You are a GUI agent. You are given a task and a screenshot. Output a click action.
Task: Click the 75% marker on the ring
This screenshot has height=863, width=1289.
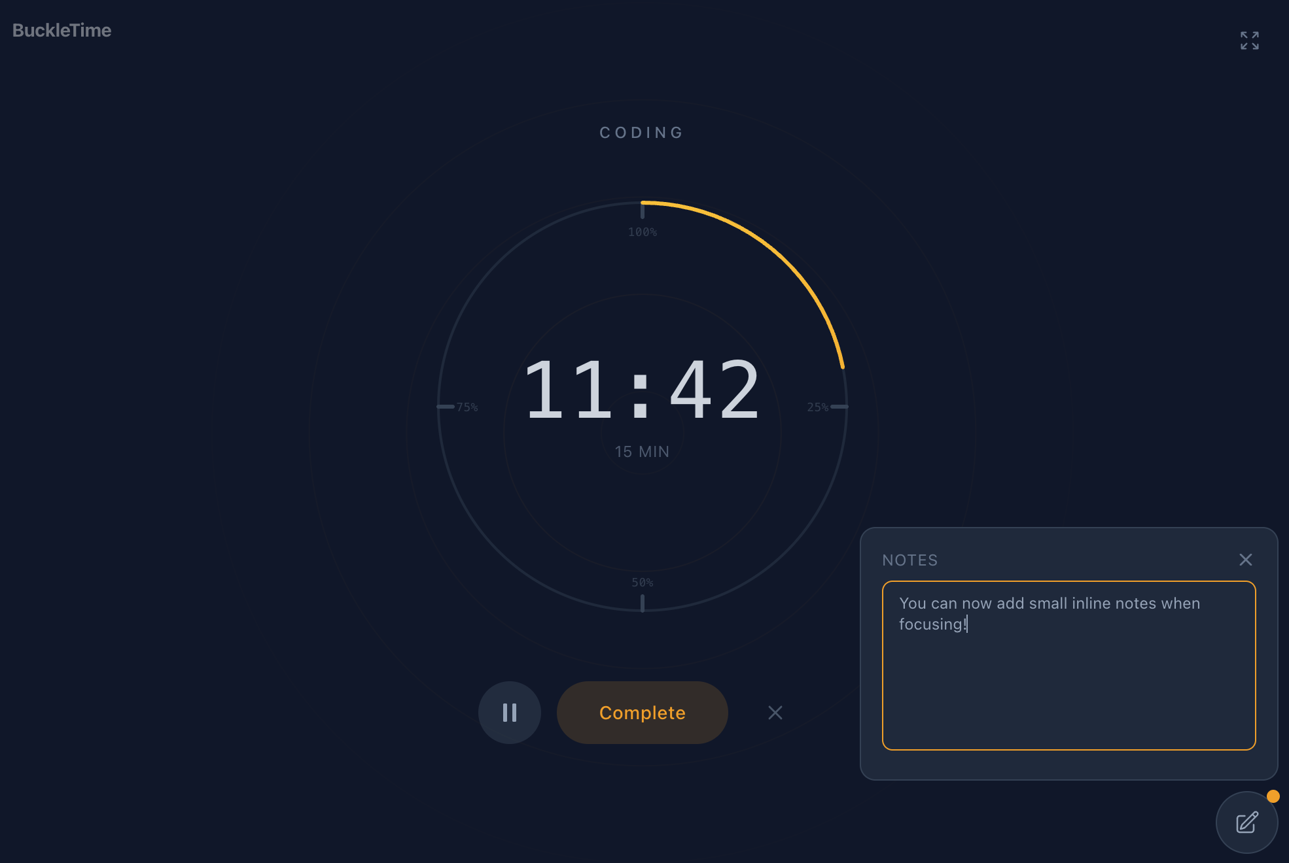(467, 407)
